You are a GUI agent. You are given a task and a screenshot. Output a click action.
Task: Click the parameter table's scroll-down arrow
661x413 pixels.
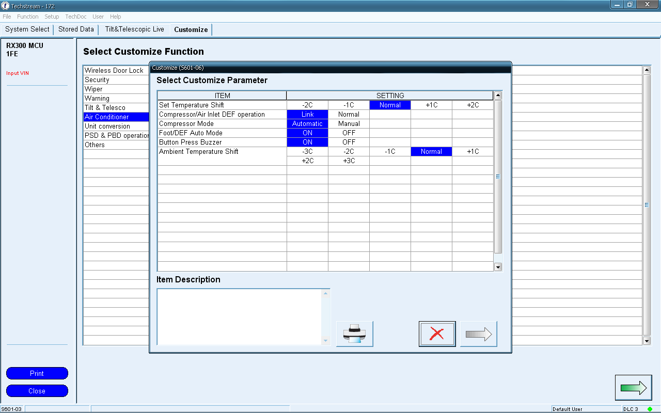(498, 267)
